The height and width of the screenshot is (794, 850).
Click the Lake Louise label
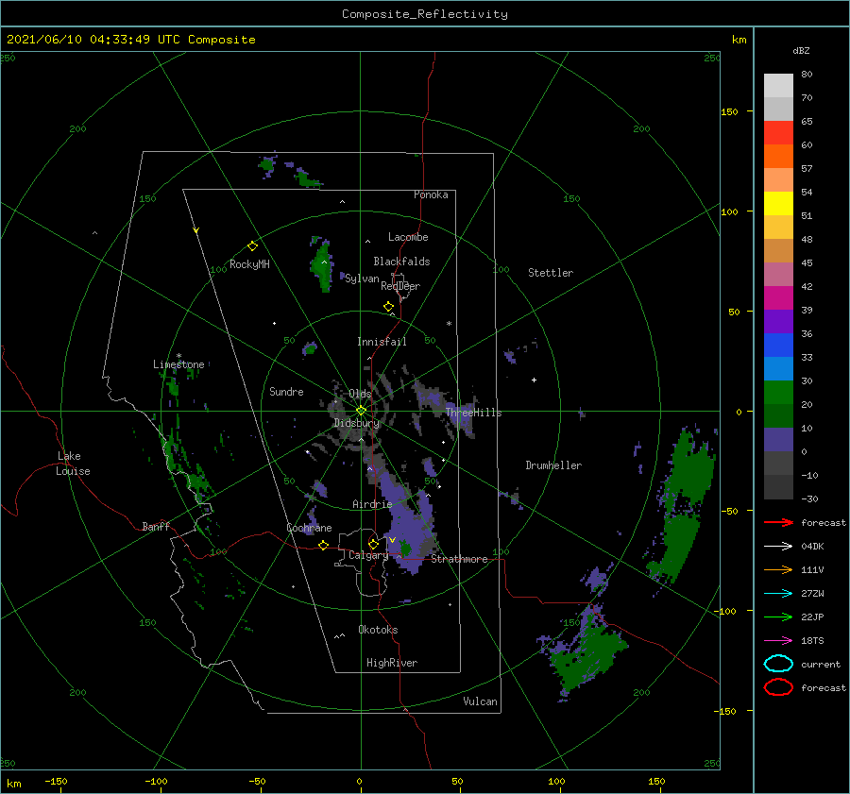click(73, 464)
